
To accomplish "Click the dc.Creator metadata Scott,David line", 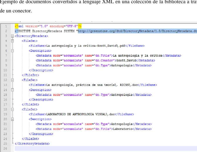I will (x=95, y=60).
